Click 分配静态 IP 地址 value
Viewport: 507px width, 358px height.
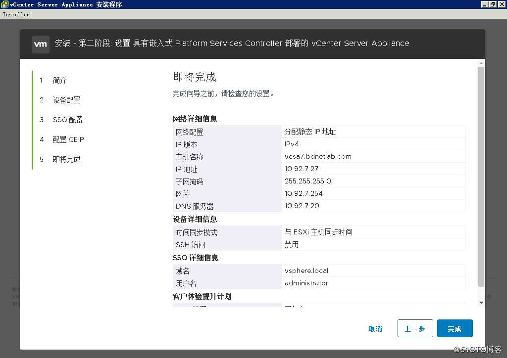pyautogui.click(x=310, y=132)
